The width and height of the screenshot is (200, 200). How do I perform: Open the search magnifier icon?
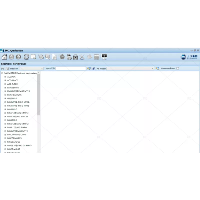point(47,57)
